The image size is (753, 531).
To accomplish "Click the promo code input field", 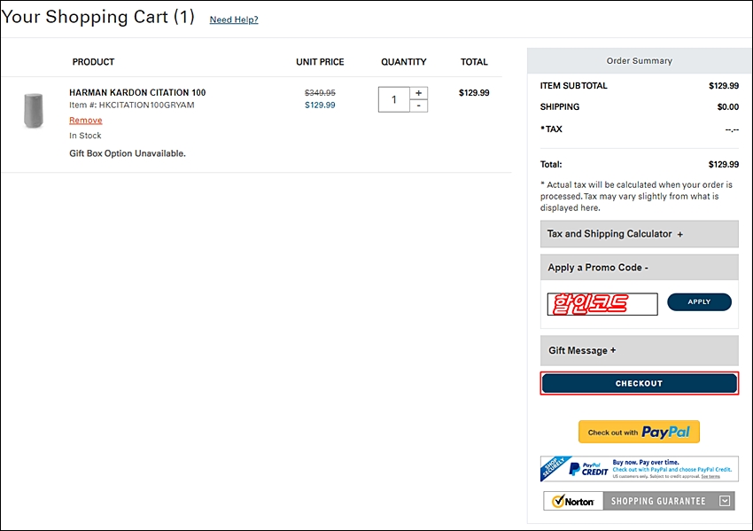I will [x=602, y=304].
